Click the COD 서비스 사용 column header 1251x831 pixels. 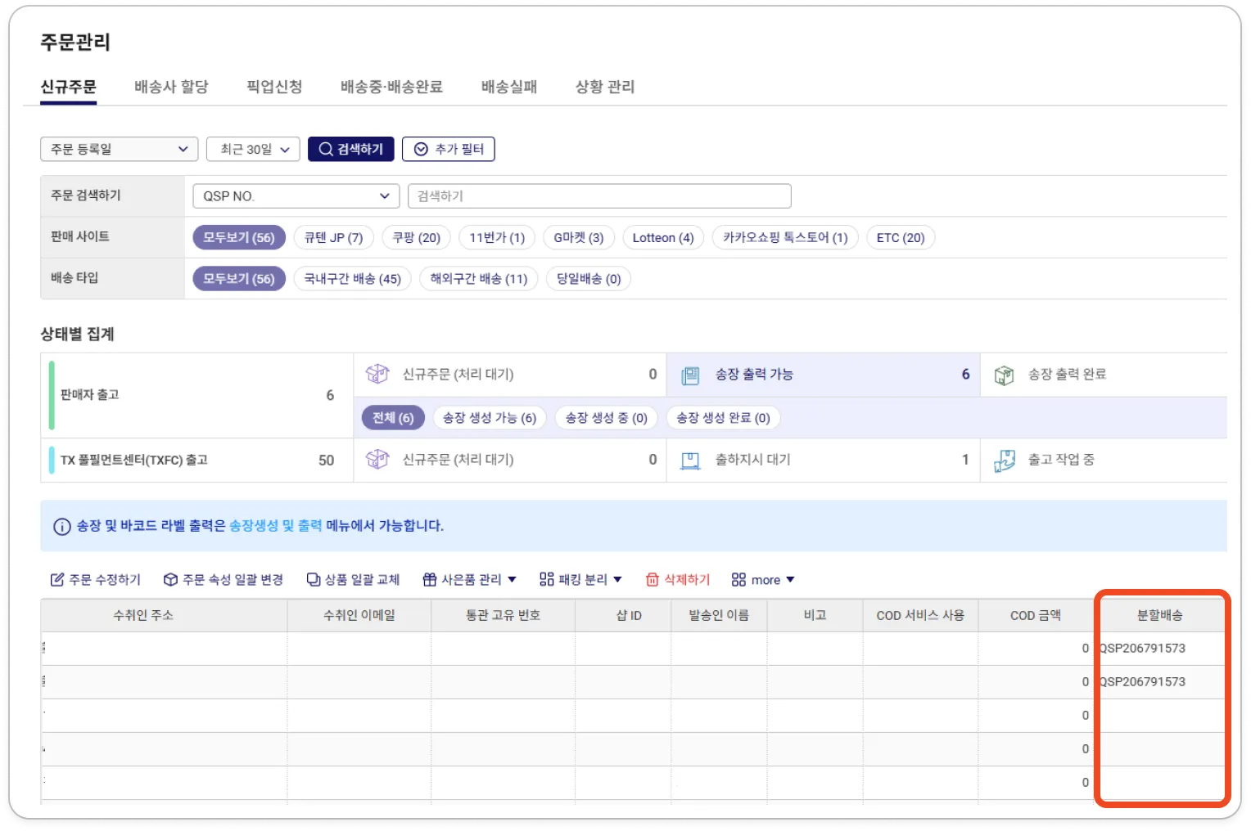coord(920,615)
